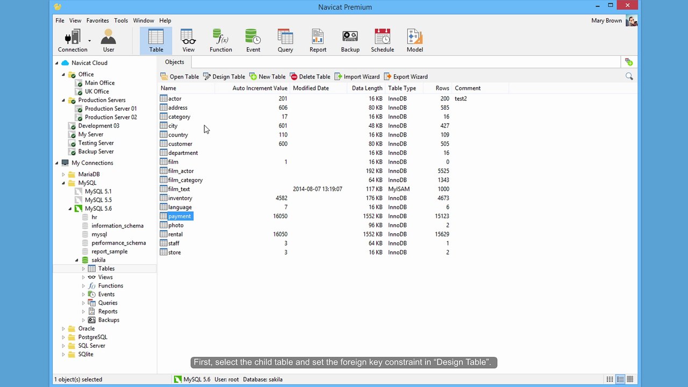Switch to ER diagram view icon

[630, 379]
